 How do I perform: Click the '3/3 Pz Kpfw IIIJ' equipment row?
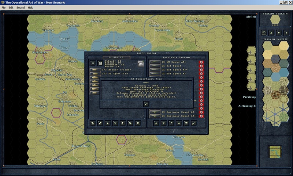tap(115, 74)
